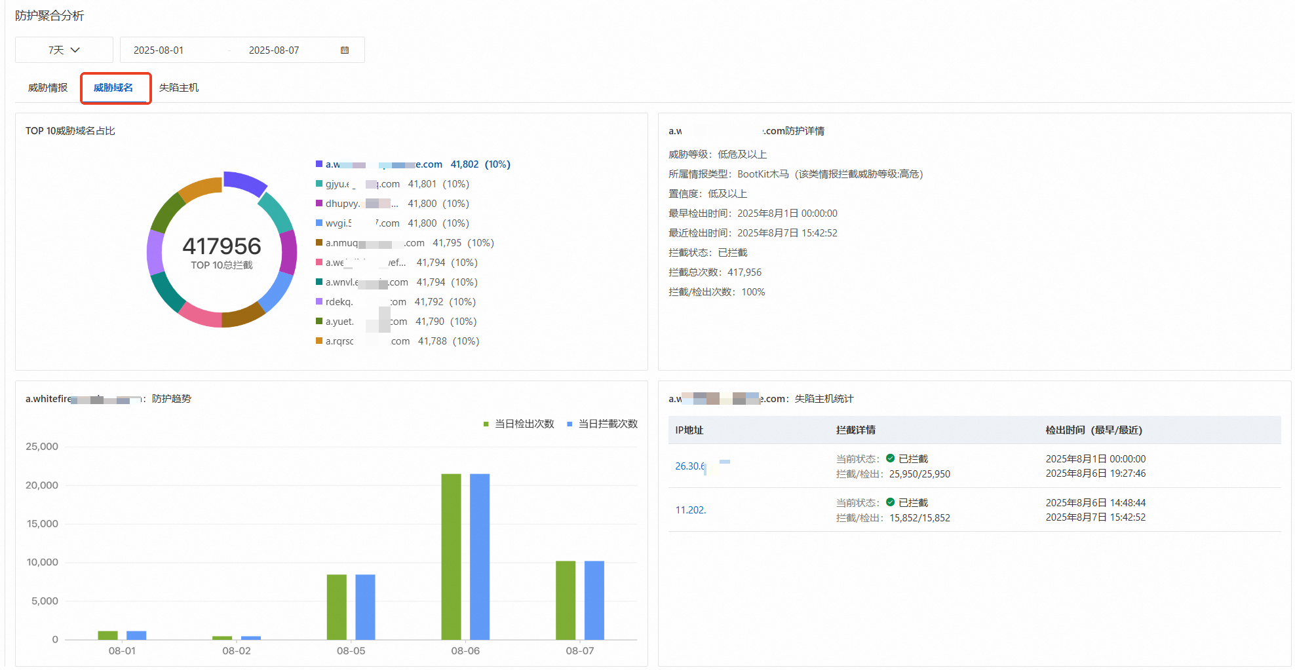Select the rdekq domain legend entry
Viewport: 1295px width, 670px height.
[x=396, y=302]
